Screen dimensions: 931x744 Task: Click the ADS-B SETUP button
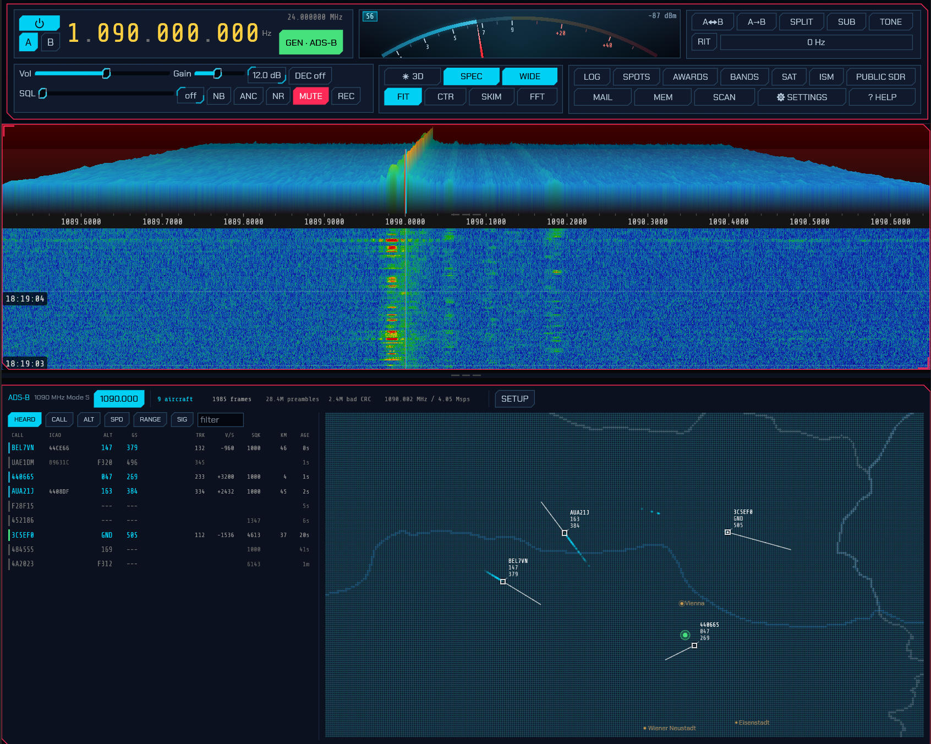coord(514,399)
